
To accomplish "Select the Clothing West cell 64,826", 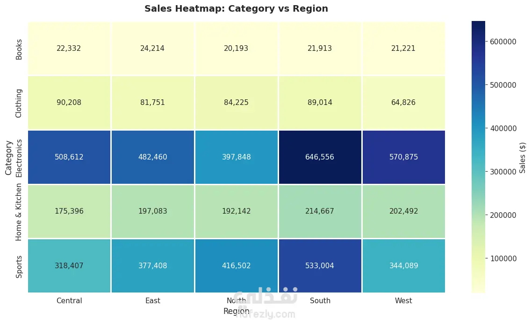I will click(x=404, y=103).
